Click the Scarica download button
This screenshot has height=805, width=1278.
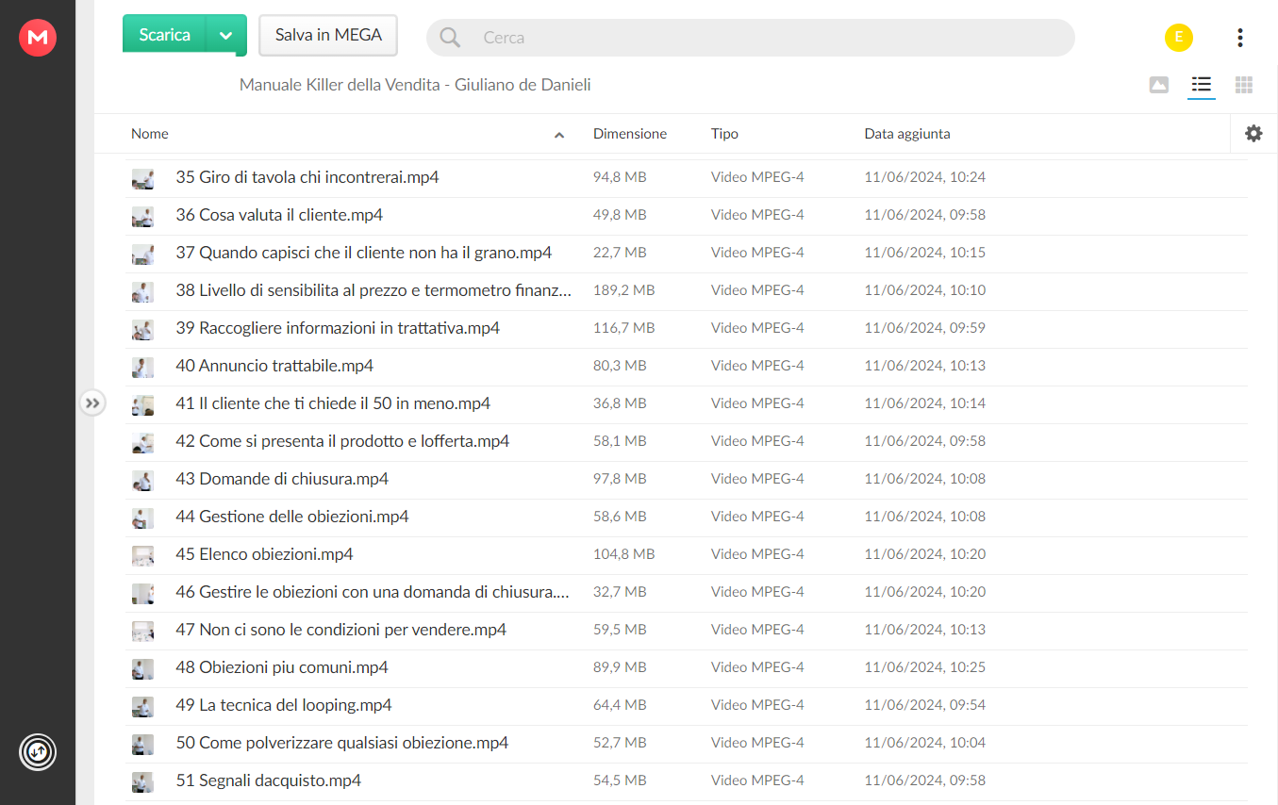165,36
